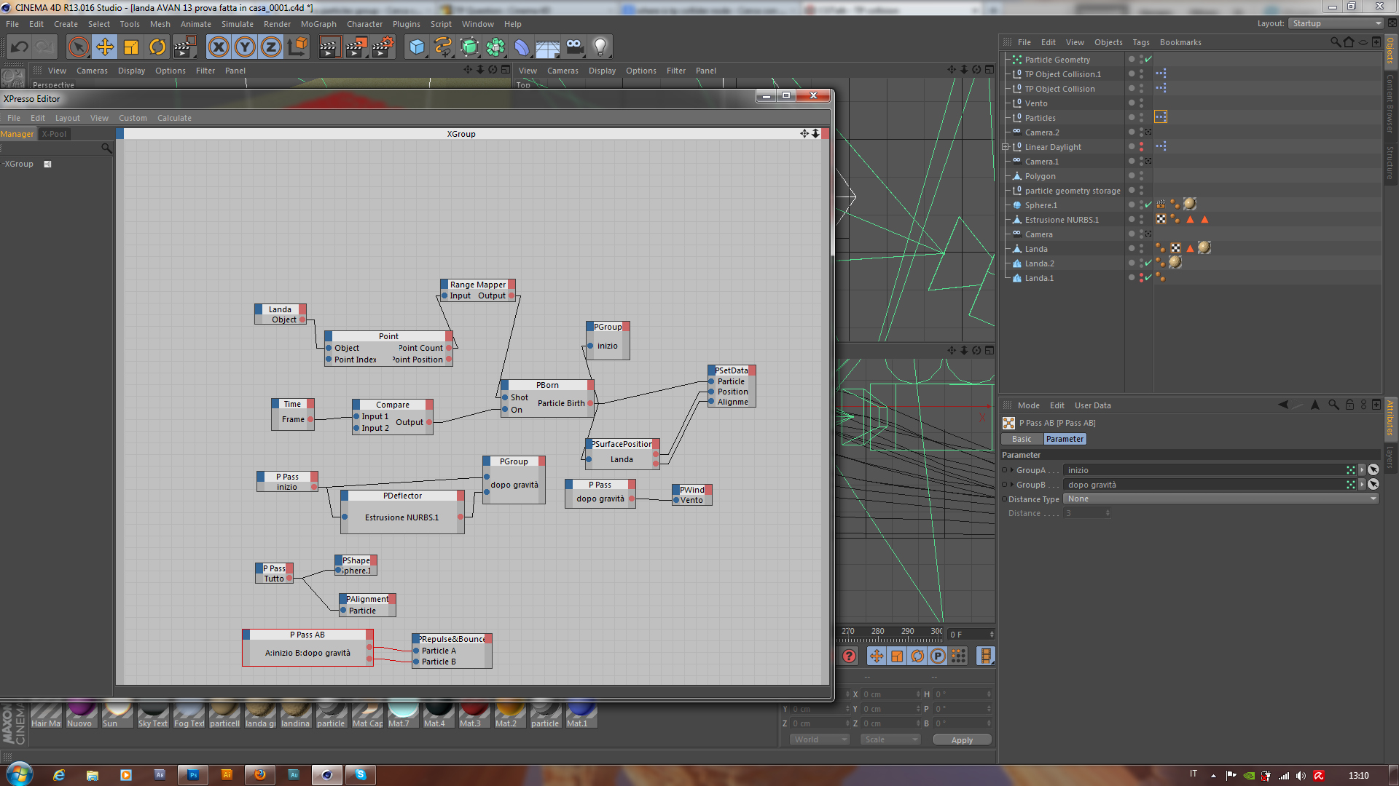Select the Move tool in toolbar
This screenshot has height=786, width=1399.
(105, 47)
